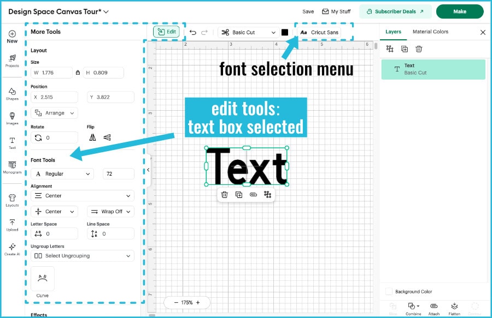Toggle the size aspect ratio lock
Screen dimensions: 492x318
point(78,73)
